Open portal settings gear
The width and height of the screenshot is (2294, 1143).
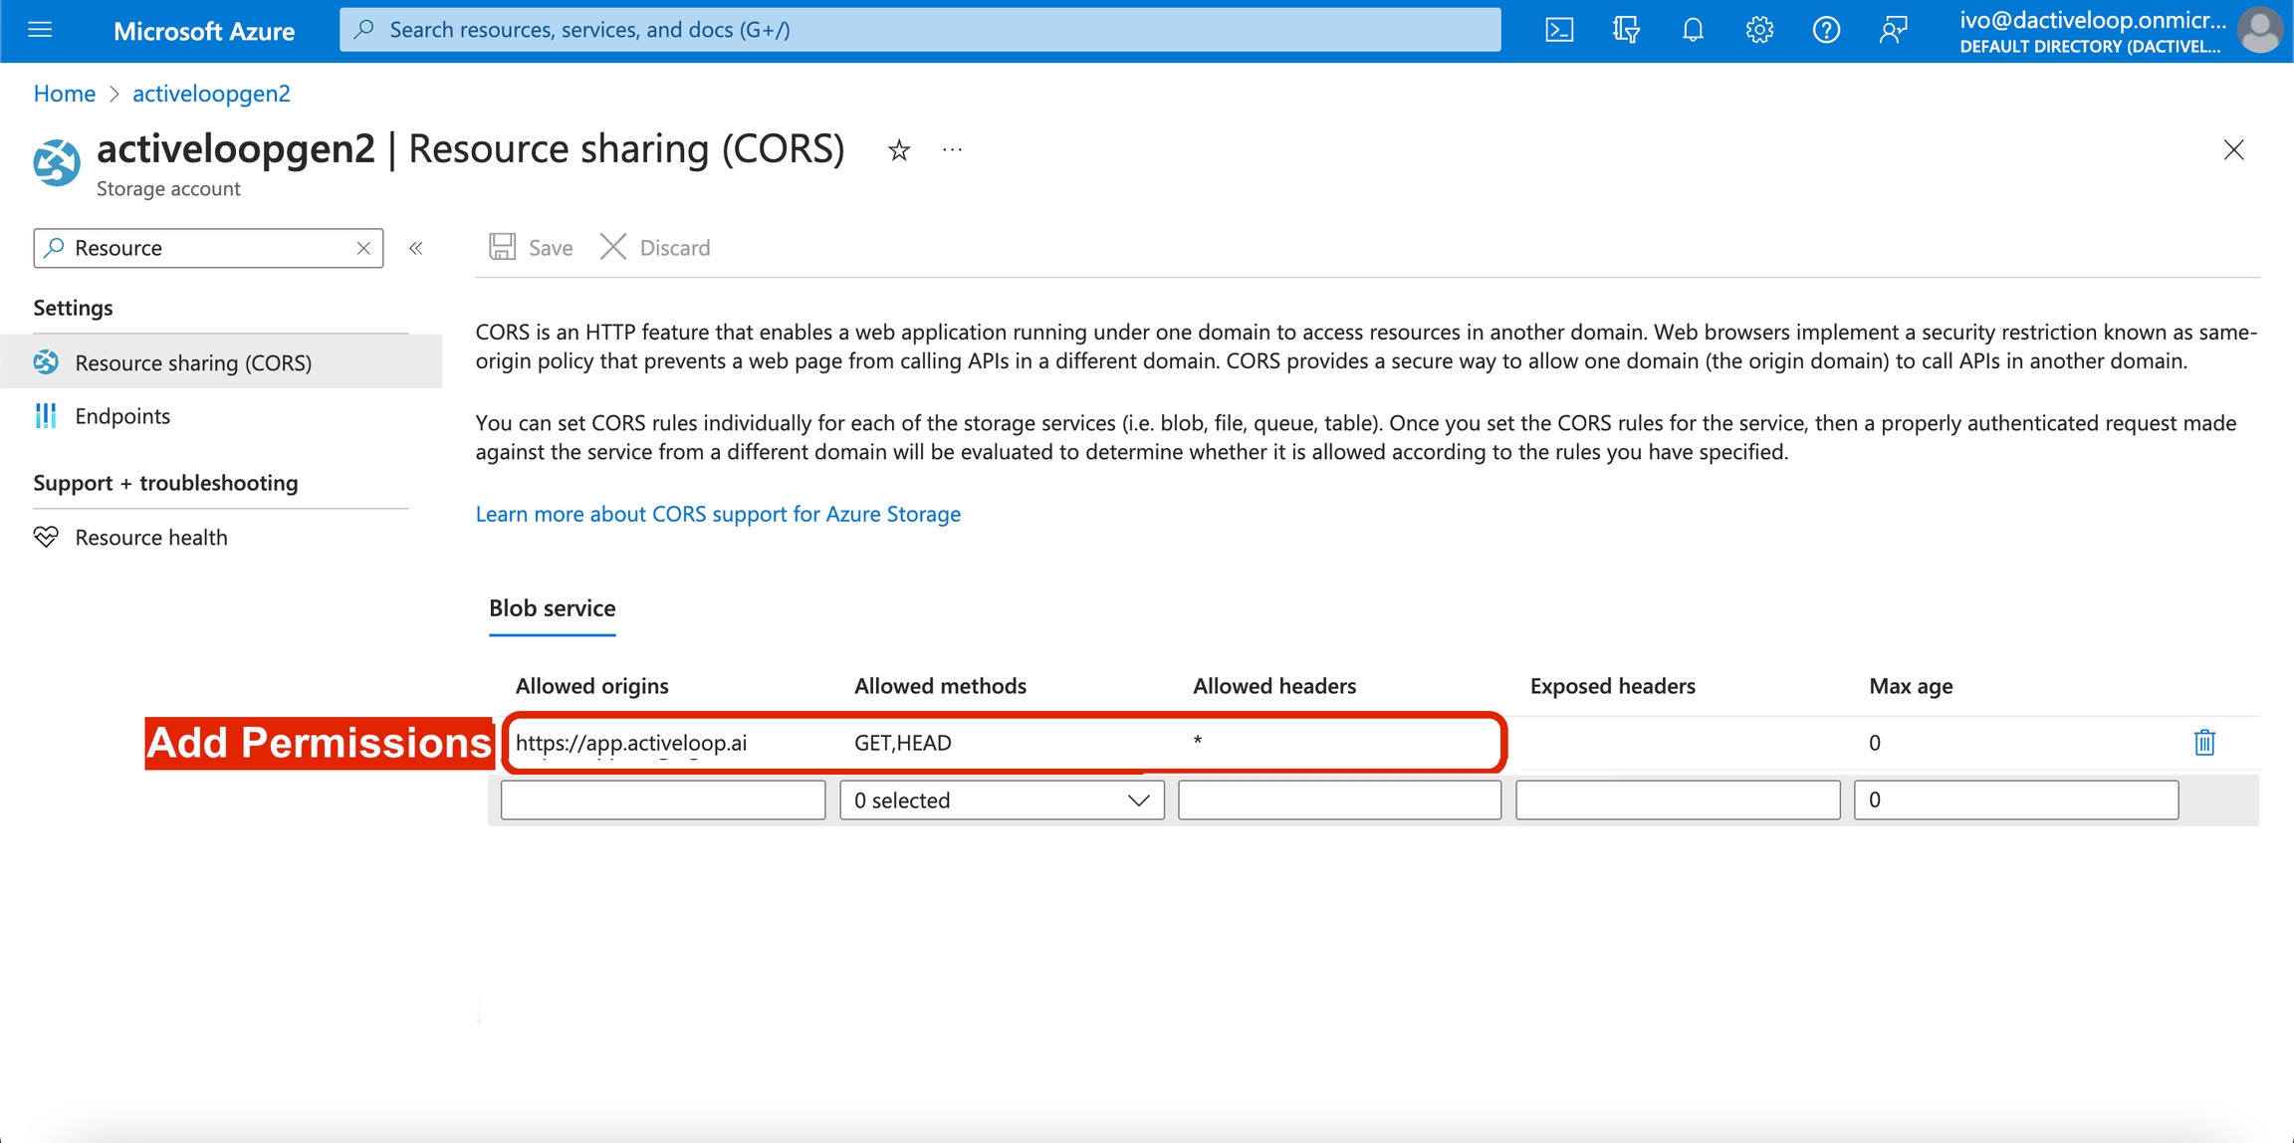pyautogui.click(x=1759, y=30)
